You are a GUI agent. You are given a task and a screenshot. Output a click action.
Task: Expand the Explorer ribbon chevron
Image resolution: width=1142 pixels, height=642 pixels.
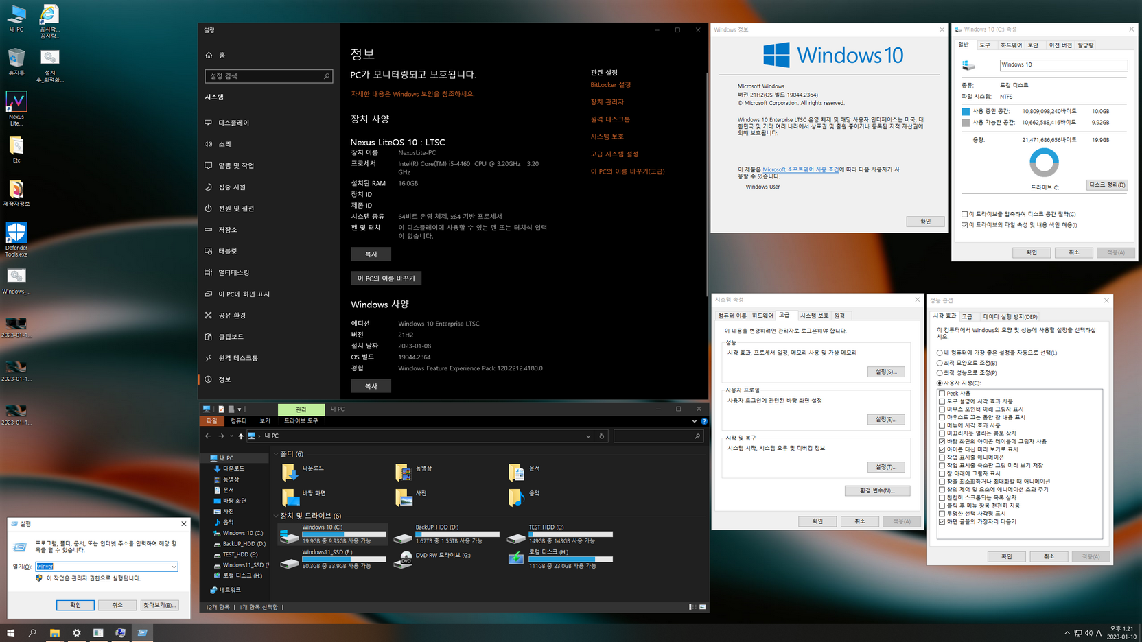[695, 421]
